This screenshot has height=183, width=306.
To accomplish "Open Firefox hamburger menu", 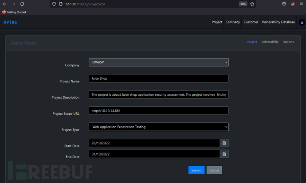I will point(302,4).
